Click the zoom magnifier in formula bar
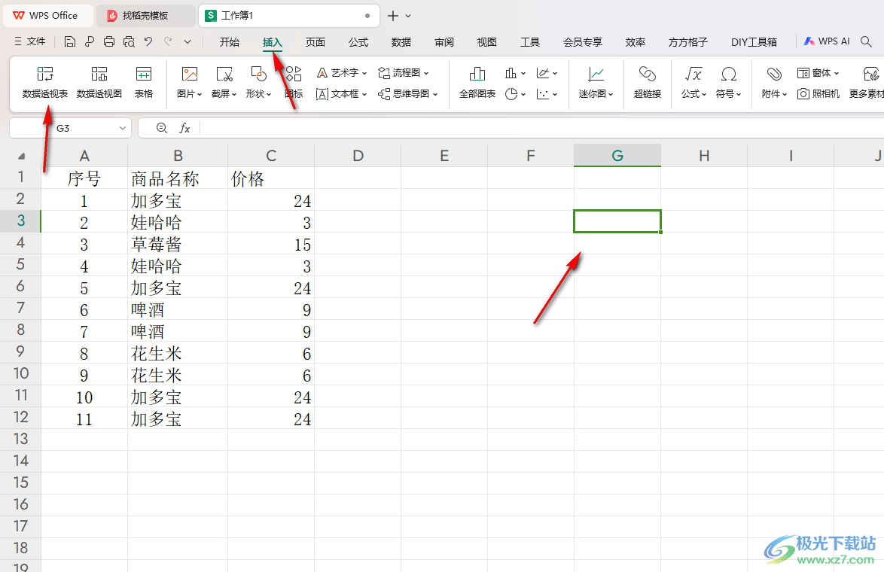Screen dimensions: 884x572 click(x=162, y=128)
